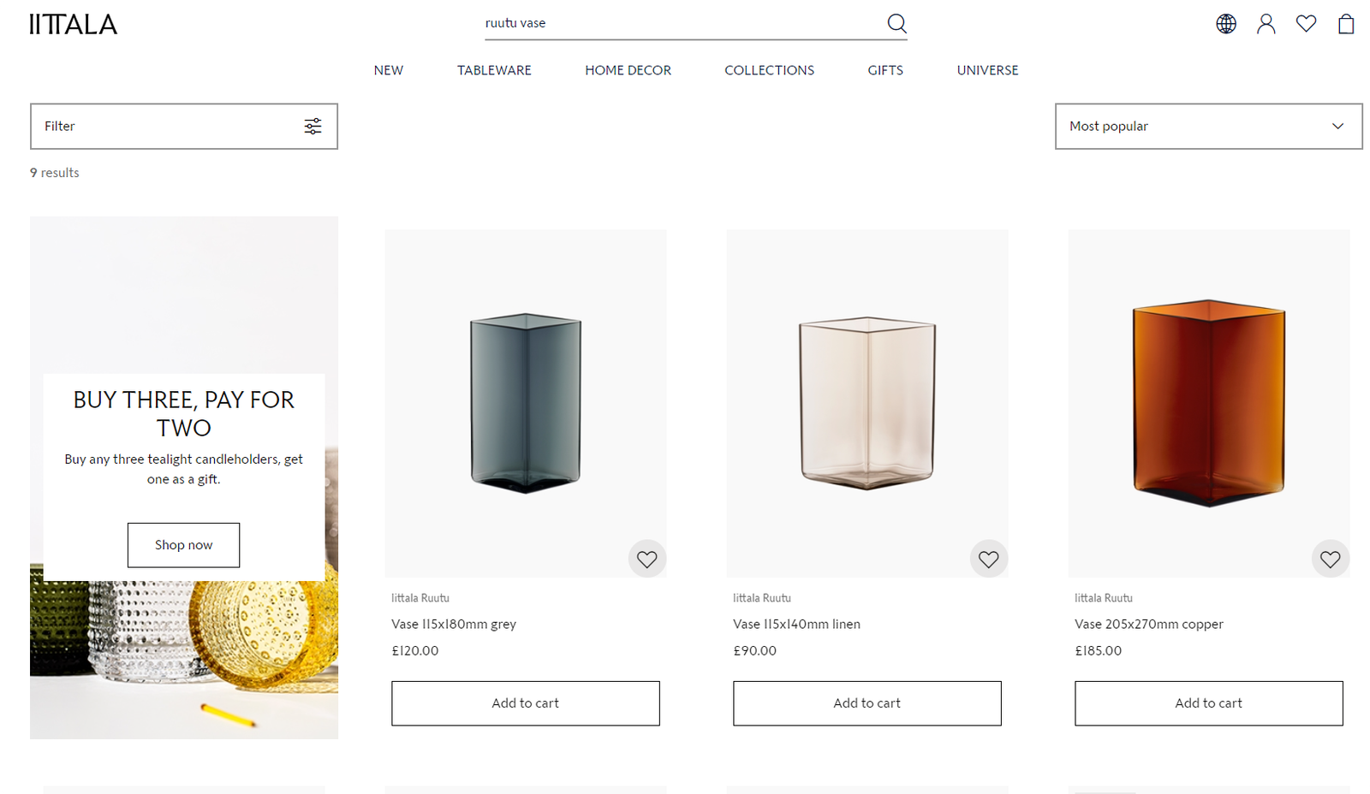The width and height of the screenshot is (1370, 794).
Task: Open the wishlist heart in header
Action: (x=1306, y=24)
